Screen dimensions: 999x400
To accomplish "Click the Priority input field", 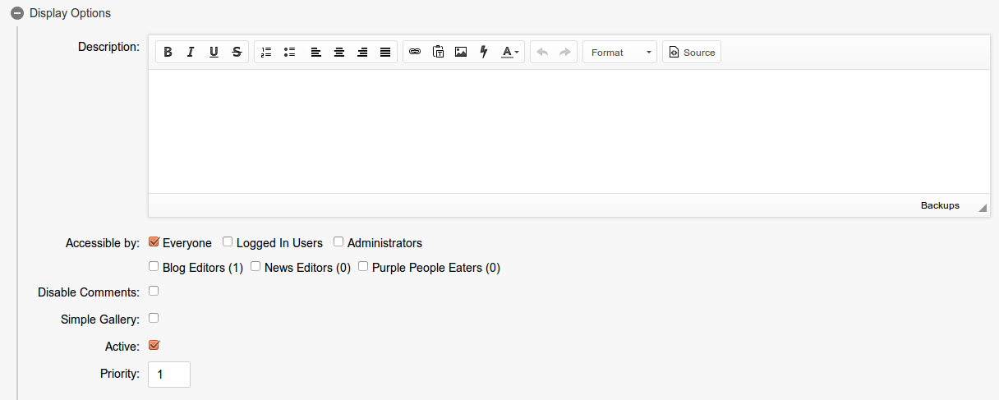I will pyautogui.click(x=169, y=375).
